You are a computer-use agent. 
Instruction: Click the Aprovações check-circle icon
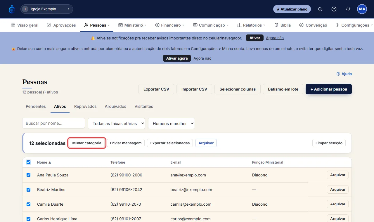(x=49, y=25)
